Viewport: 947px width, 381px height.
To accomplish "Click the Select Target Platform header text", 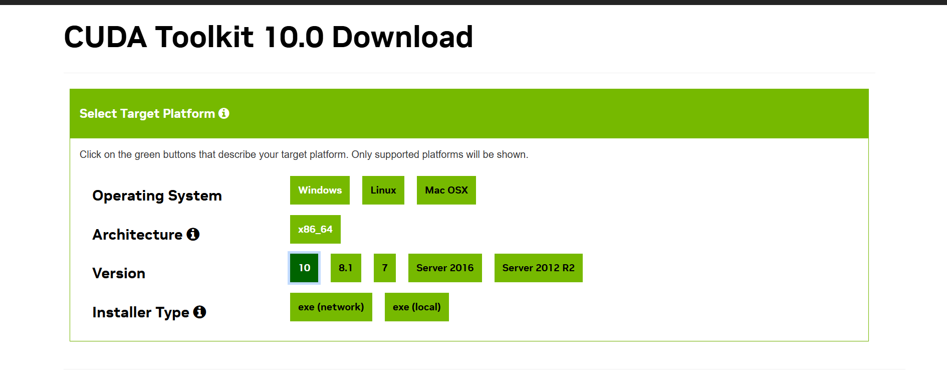I will click(x=147, y=114).
